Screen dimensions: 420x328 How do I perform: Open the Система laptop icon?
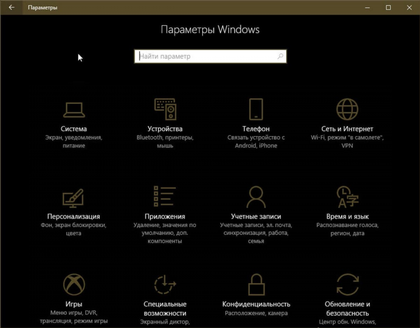[x=74, y=110]
